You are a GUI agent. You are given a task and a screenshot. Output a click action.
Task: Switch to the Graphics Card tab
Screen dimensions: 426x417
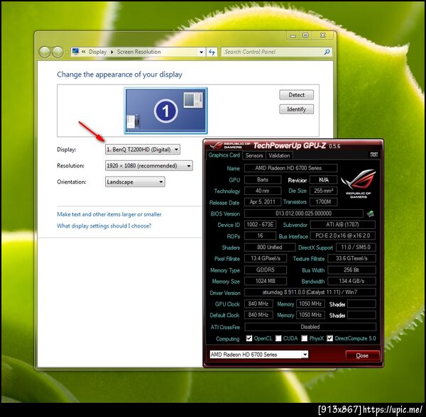click(224, 155)
